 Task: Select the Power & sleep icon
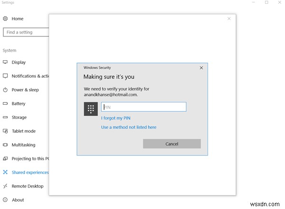pos(5,90)
